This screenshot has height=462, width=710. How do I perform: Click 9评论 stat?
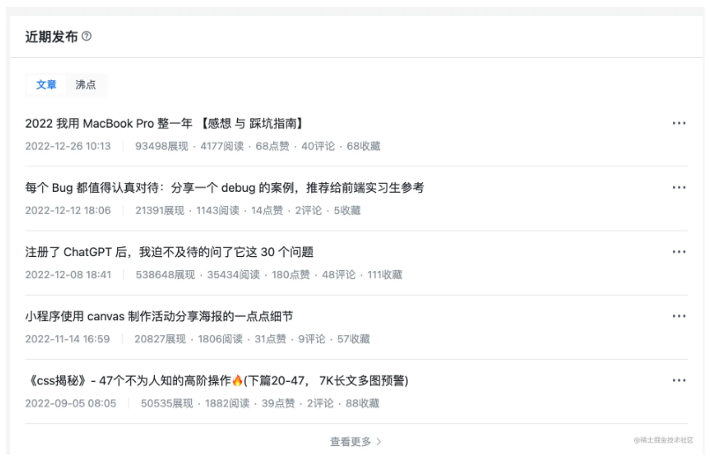point(312,339)
